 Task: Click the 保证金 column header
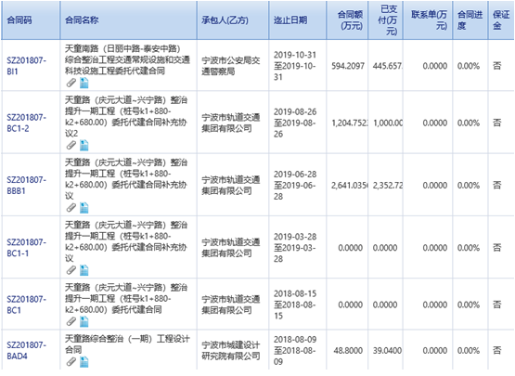click(x=501, y=20)
